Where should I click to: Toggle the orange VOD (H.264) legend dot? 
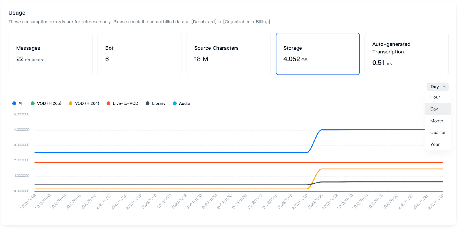(71, 103)
